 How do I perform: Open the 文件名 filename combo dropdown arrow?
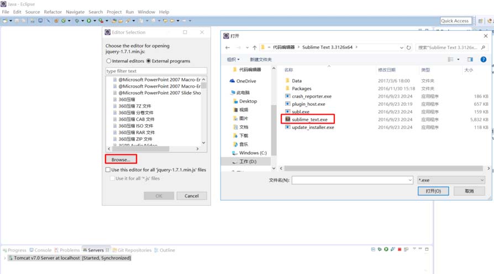pos(410,180)
